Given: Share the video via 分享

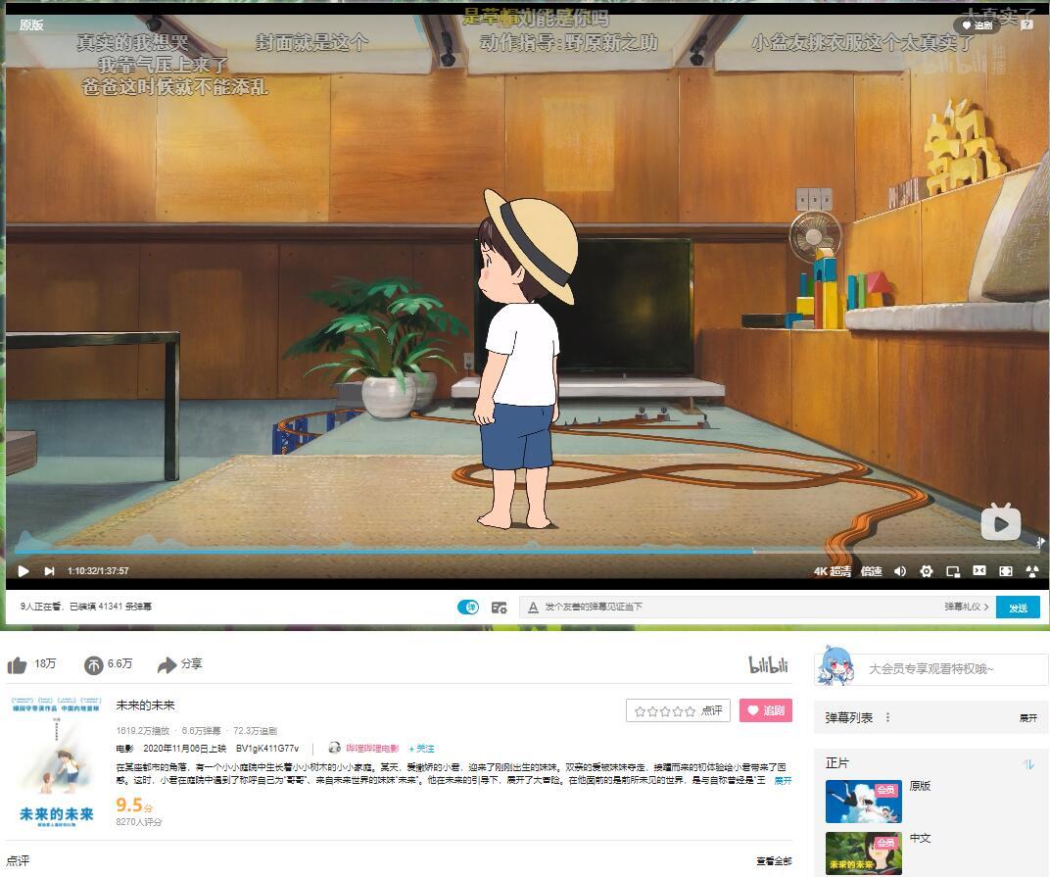Looking at the screenshot, I should click(x=179, y=664).
